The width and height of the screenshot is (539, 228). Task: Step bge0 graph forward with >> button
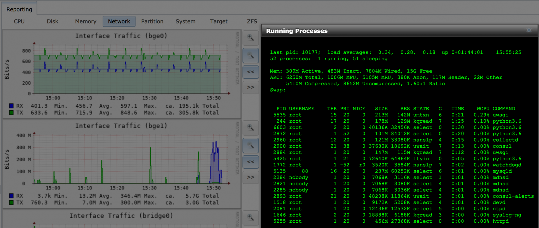point(251,87)
